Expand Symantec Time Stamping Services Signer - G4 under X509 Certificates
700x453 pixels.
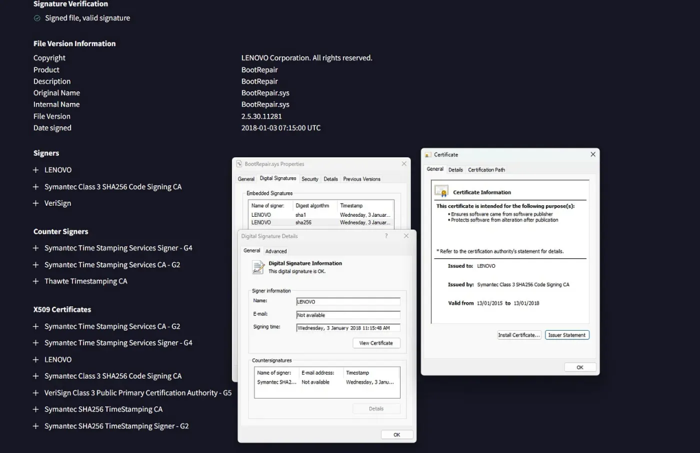[x=36, y=343]
